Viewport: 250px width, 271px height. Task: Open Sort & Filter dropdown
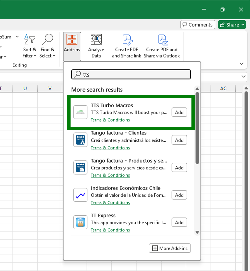click(x=30, y=46)
